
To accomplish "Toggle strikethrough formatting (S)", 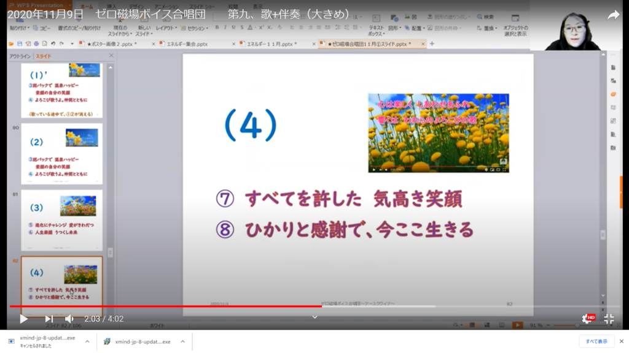I will tap(241, 27).
